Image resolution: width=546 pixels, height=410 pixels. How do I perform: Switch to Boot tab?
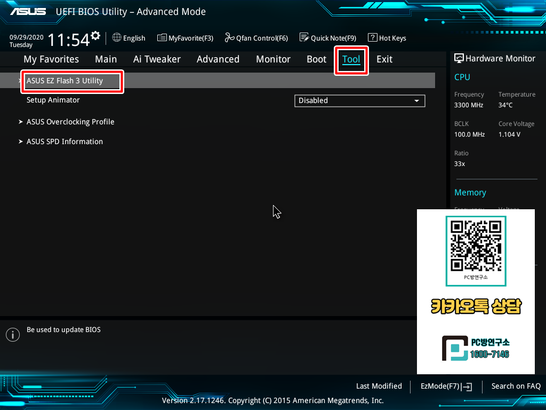pyautogui.click(x=317, y=59)
